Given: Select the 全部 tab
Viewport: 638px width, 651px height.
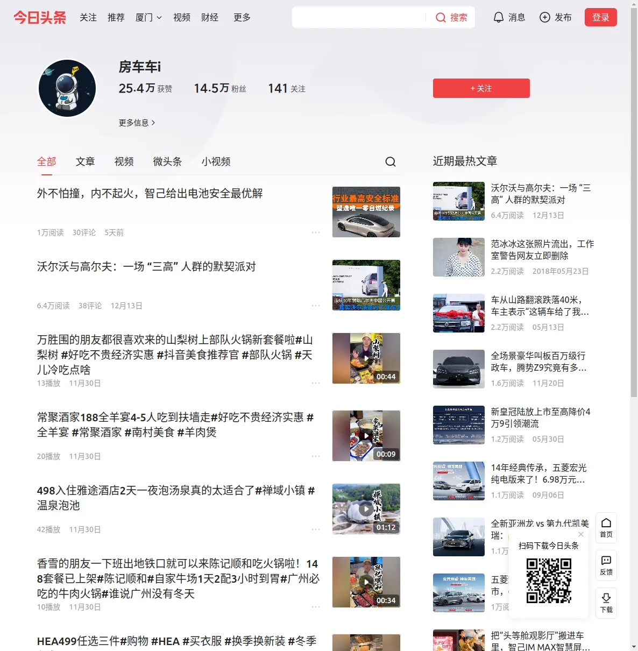Looking at the screenshot, I should (47, 161).
